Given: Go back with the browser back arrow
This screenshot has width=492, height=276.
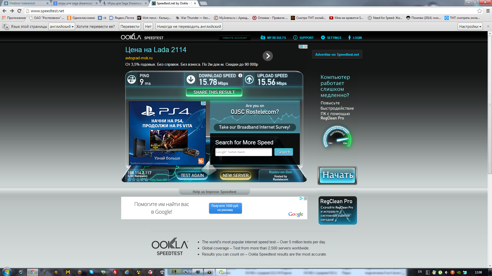Looking at the screenshot, I should [4, 11].
